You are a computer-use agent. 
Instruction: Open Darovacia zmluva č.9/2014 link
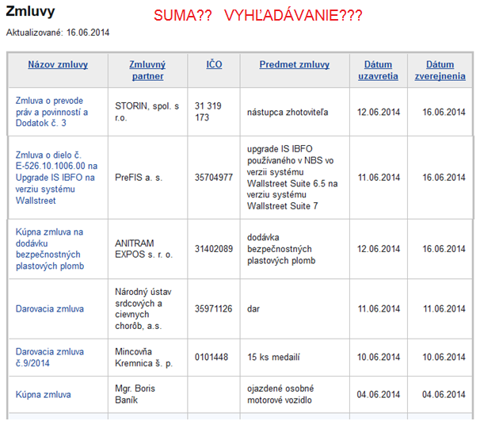[x=50, y=358]
